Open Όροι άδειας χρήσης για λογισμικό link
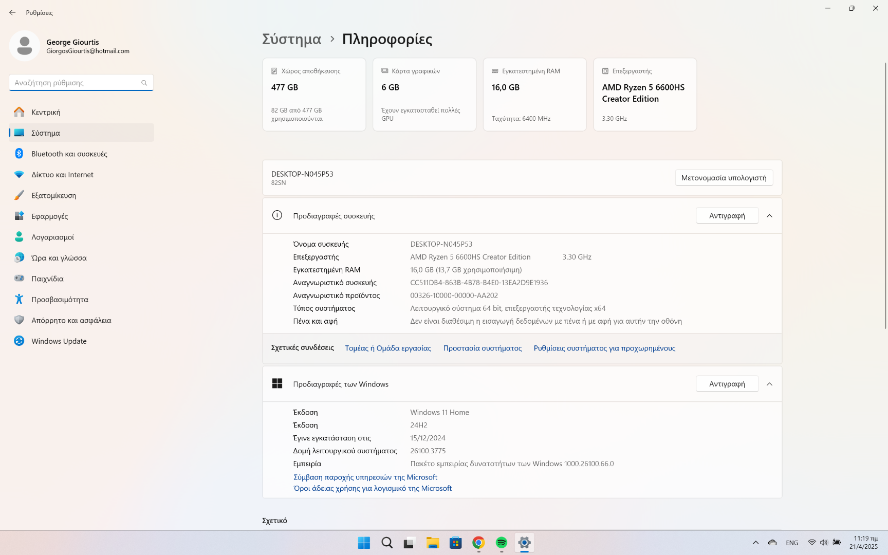888x555 pixels. tap(373, 489)
